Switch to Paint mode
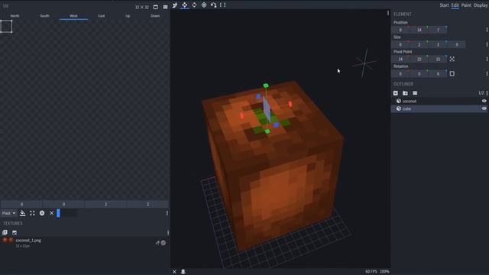This screenshot has width=489, height=275. point(466,5)
